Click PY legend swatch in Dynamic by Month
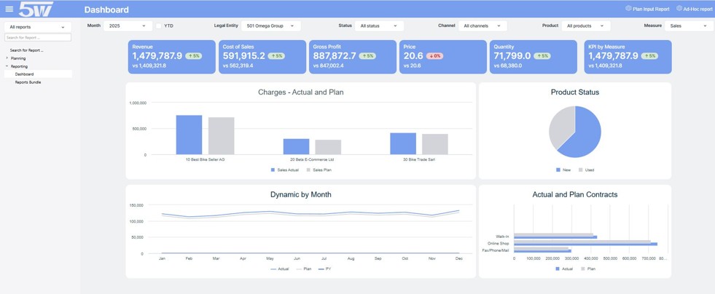 coord(321,269)
